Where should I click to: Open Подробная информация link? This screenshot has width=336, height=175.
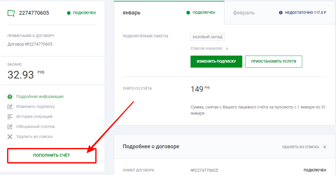(x=40, y=97)
